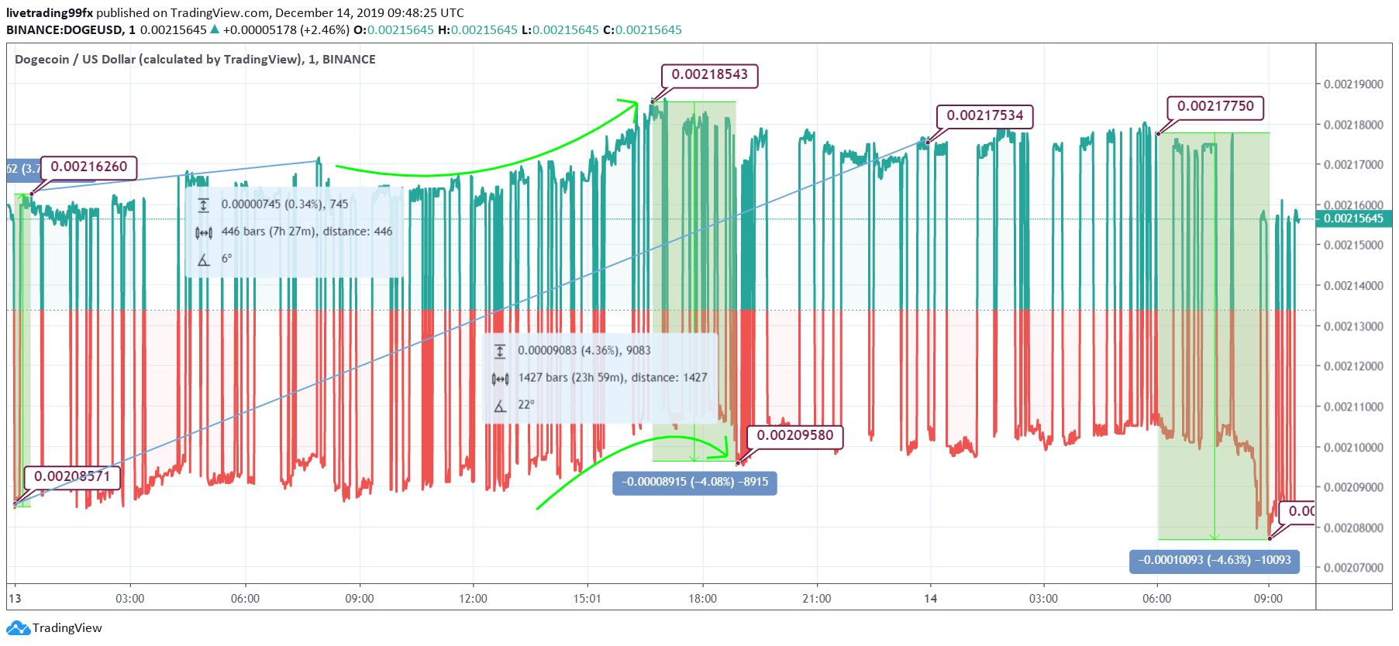The image size is (1399, 646).
Task: Select the 0.00208571 price callout
Action: click(72, 477)
